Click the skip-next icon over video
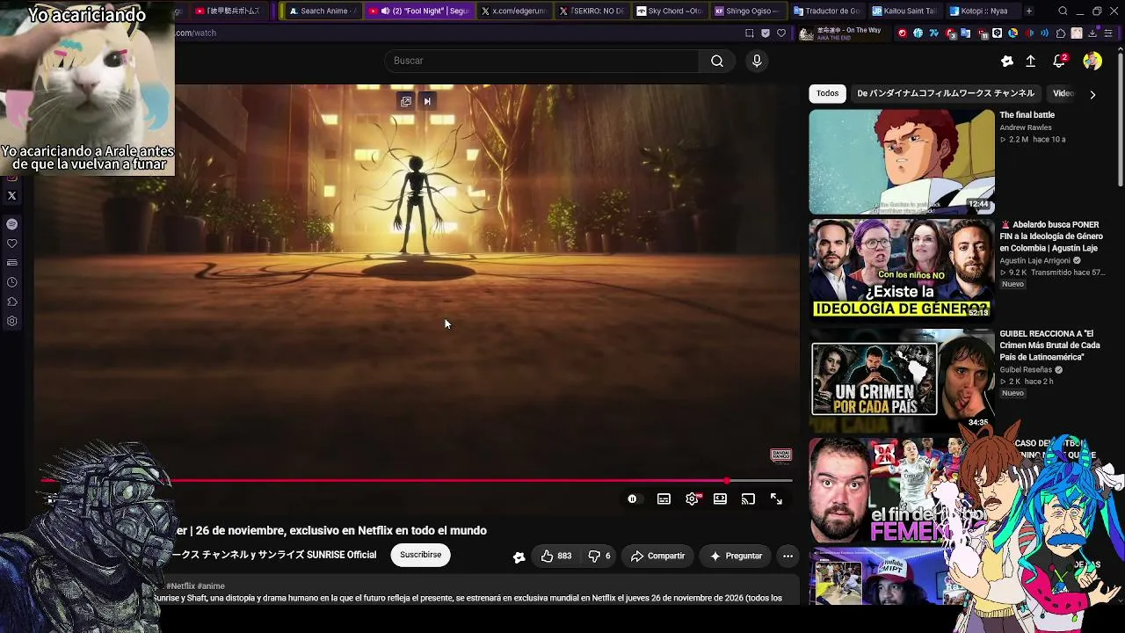The height and width of the screenshot is (633, 1125). (427, 101)
